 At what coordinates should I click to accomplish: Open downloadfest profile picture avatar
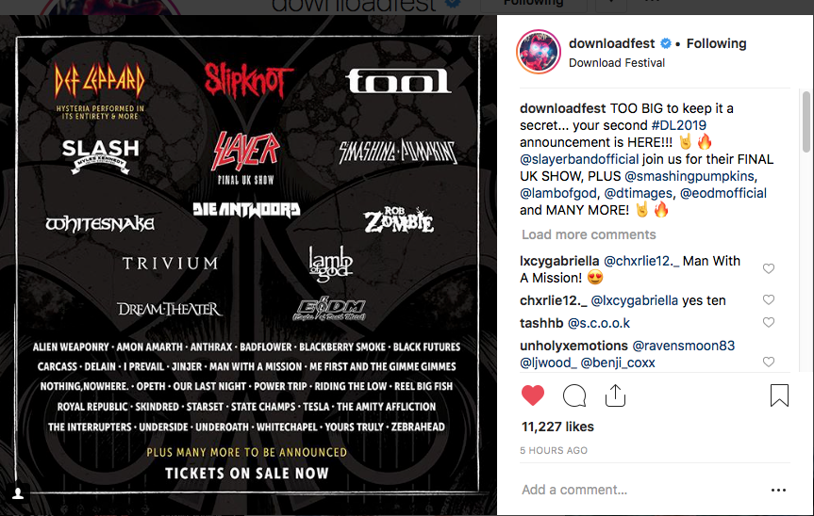point(539,52)
